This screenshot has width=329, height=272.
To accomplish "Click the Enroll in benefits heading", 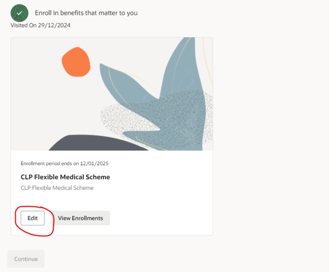I will point(86,13).
